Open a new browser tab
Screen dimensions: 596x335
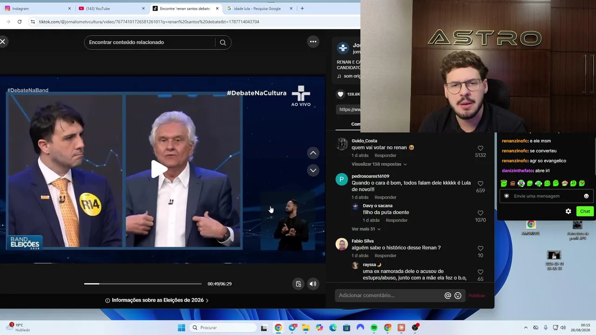(302, 8)
